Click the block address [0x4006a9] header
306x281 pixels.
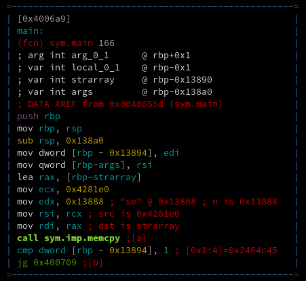tap(44, 19)
